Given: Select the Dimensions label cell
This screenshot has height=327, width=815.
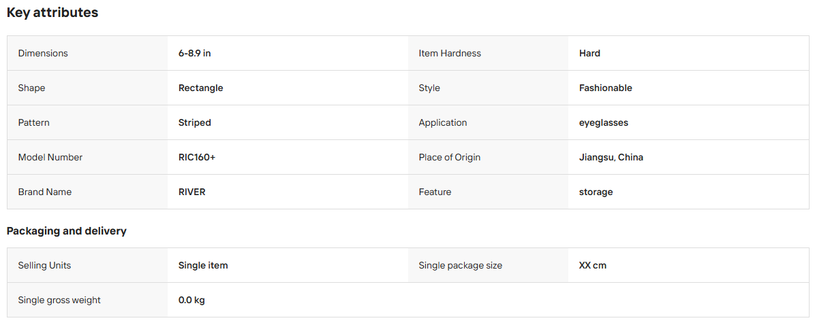Looking at the screenshot, I should (x=87, y=54).
